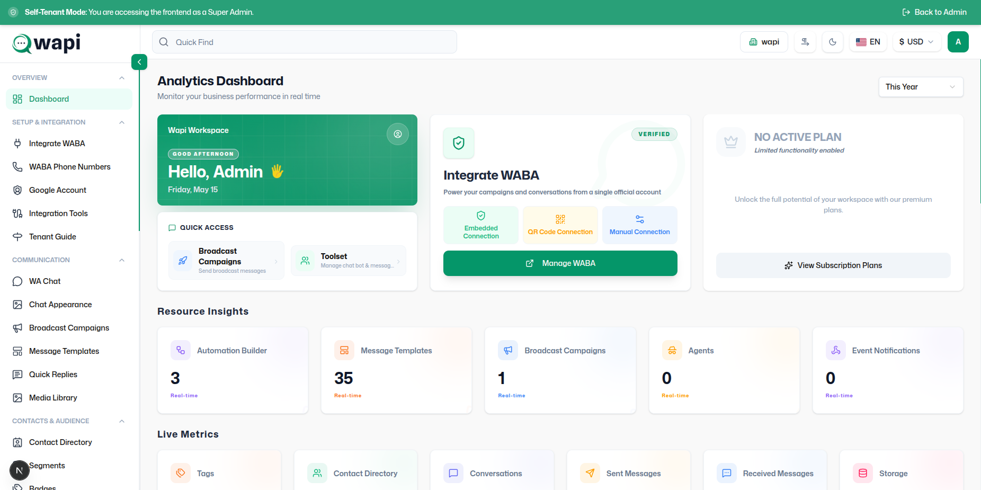
Task: Click the Automation Builder card icon
Action: pos(181,350)
